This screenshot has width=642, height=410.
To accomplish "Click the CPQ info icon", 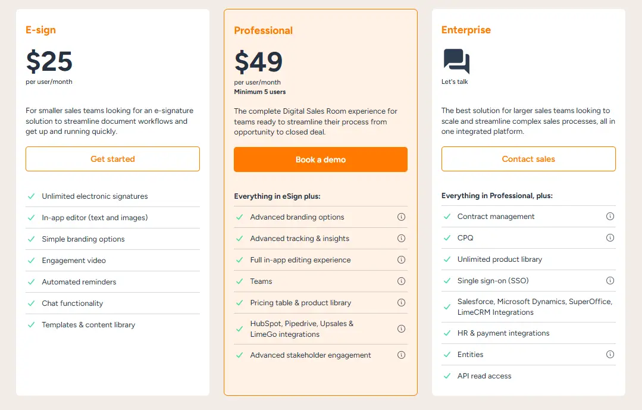I will point(610,237).
